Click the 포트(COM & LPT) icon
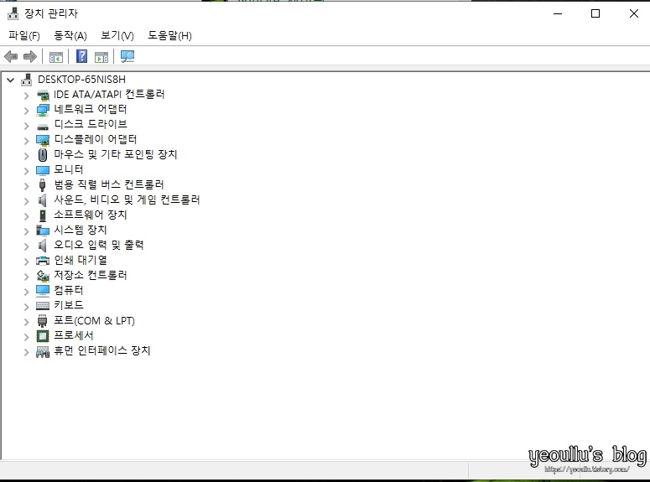Image resolution: width=650 pixels, height=482 pixels. 42,321
